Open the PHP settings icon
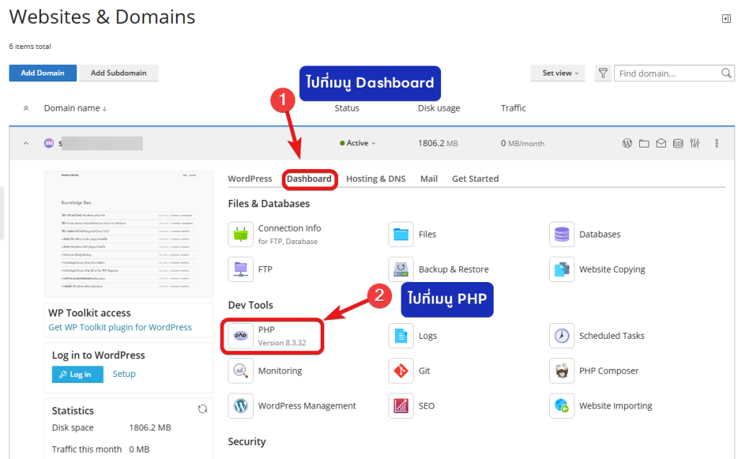The image size is (738, 459). 241,335
